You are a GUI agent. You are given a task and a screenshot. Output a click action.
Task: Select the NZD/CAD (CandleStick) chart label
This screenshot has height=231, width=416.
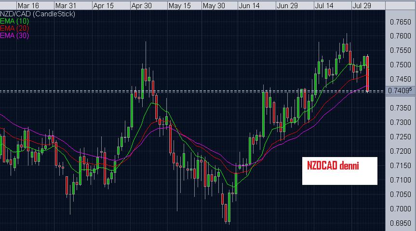pyautogui.click(x=38, y=14)
